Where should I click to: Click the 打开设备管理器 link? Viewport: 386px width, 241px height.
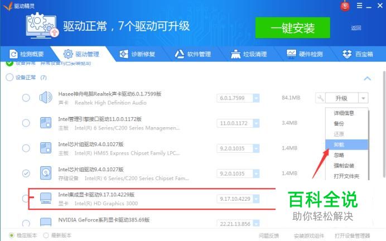point(353,236)
